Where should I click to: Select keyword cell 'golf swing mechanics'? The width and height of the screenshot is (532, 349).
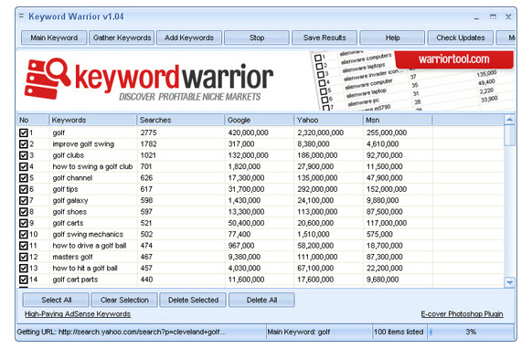click(x=88, y=234)
